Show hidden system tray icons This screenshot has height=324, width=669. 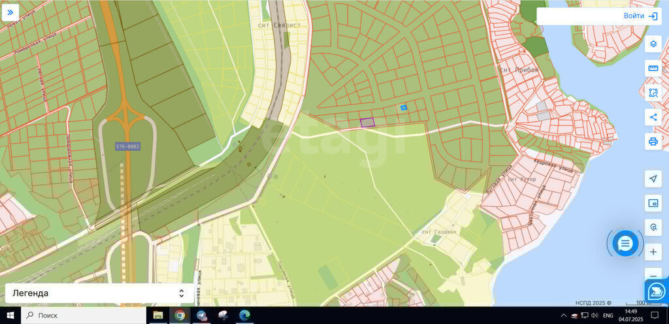563,316
